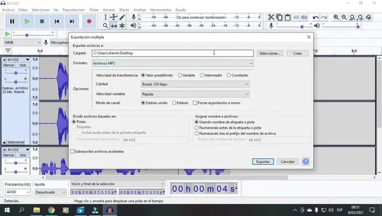Click the Exportar button
The image size is (382, 216).
tap(263, 162)
